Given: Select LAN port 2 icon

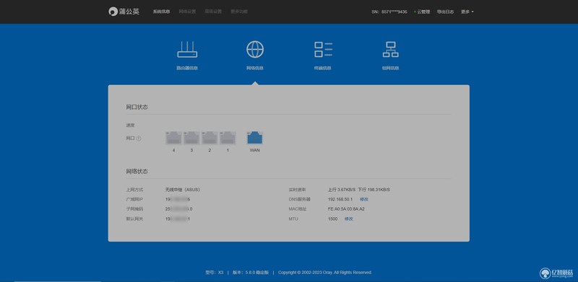Looking at the screenshot, I should coord(210,138).
